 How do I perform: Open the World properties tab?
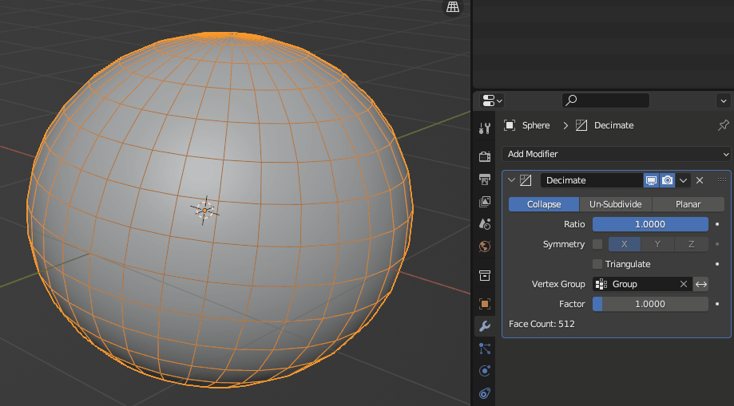coord(484,246)
